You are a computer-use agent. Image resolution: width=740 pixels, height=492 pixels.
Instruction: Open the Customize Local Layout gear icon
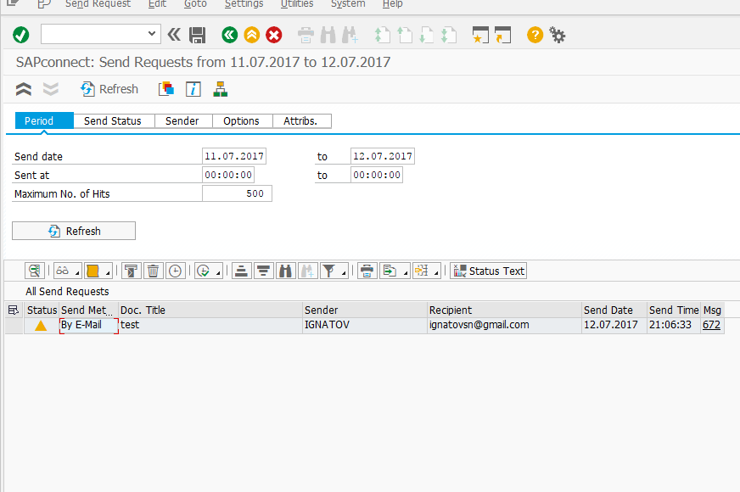(x=558, y=35)
